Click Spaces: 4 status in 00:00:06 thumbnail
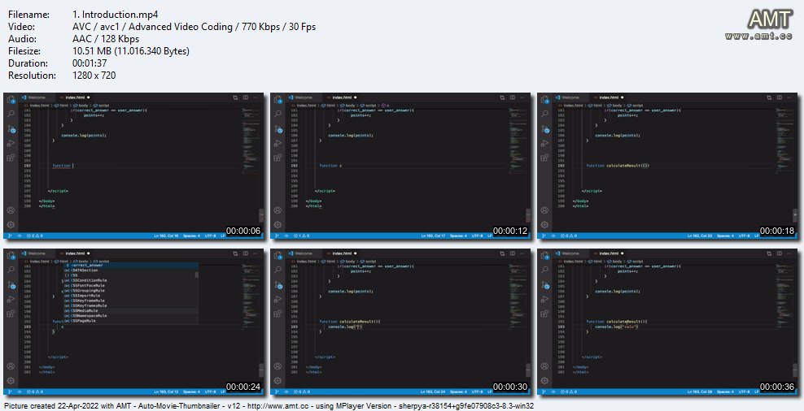The image size is (804, 411). [x=192, y=236]
